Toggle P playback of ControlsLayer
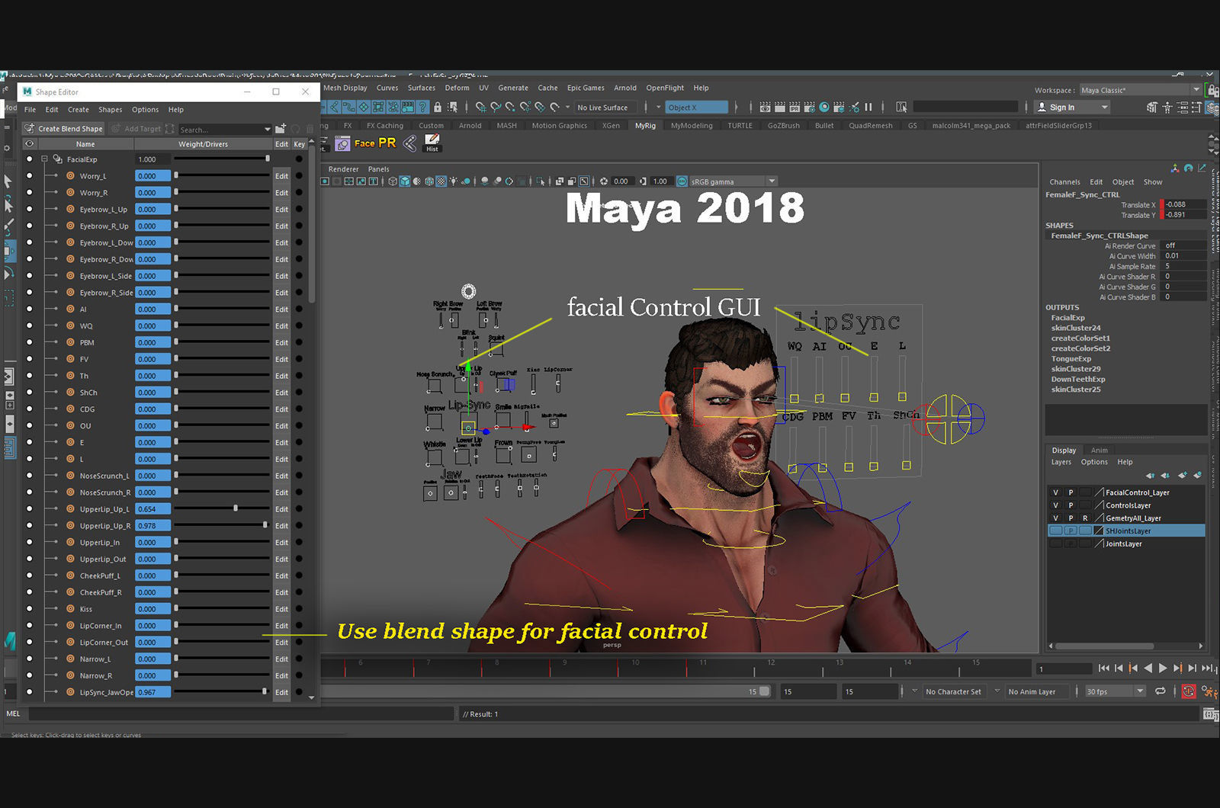1220x808 pixels. [1071, 505]
